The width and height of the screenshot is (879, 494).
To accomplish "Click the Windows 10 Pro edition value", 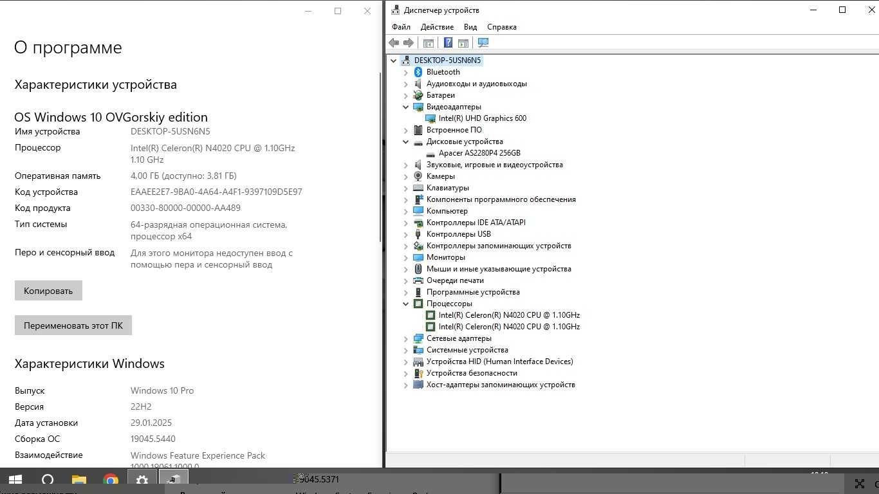I will coord(162,390).
